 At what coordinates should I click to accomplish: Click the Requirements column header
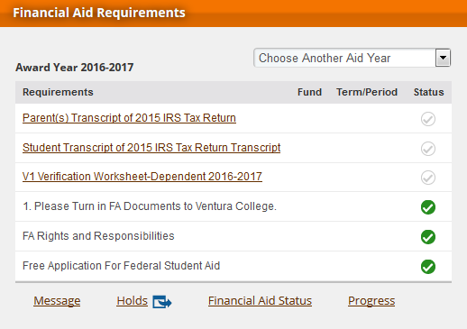[58, 92]
